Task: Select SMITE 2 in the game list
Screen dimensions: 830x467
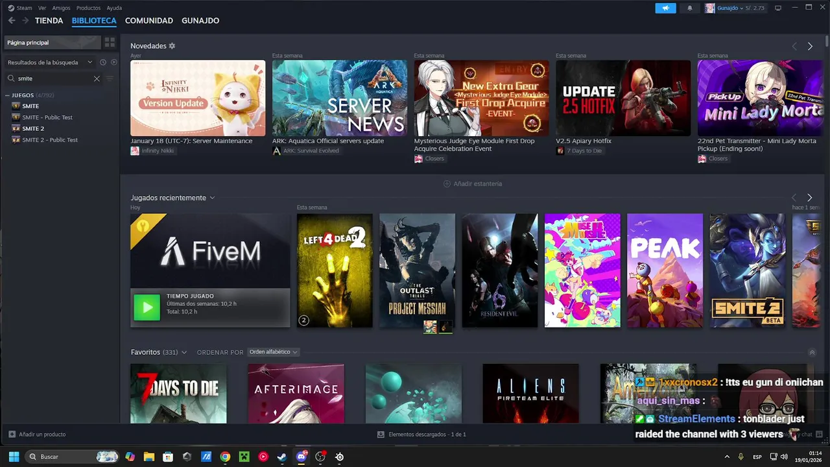Action: [33, 128]
